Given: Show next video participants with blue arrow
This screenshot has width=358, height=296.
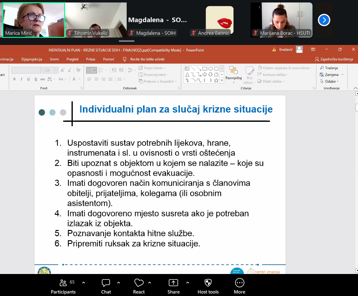Looking at the screenshot, I should point(324,20).
